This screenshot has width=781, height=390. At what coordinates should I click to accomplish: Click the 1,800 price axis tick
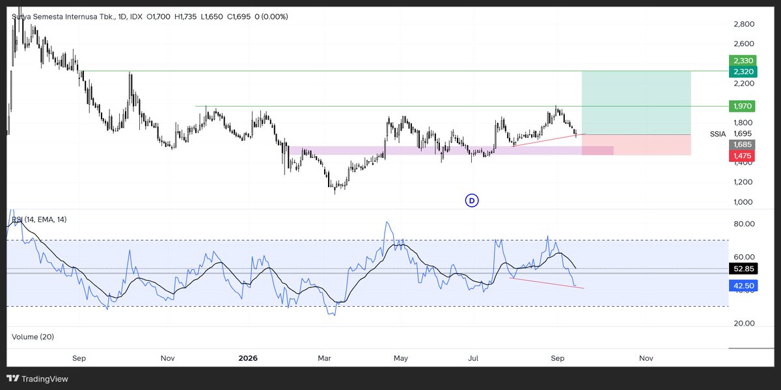pyautogui.click(x=743, y=123)
